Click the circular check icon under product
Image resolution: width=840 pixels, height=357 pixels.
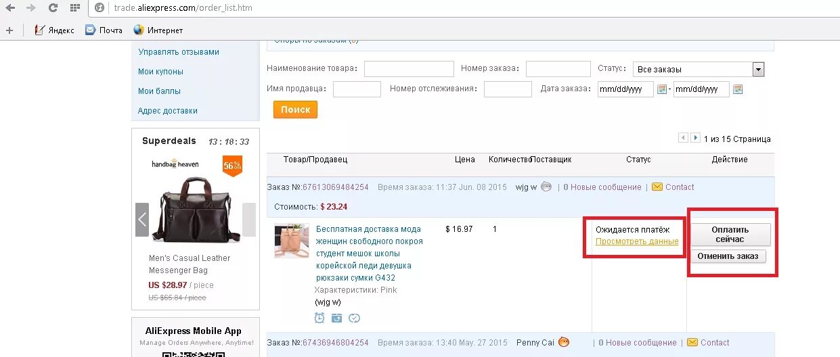pos(354,318)
